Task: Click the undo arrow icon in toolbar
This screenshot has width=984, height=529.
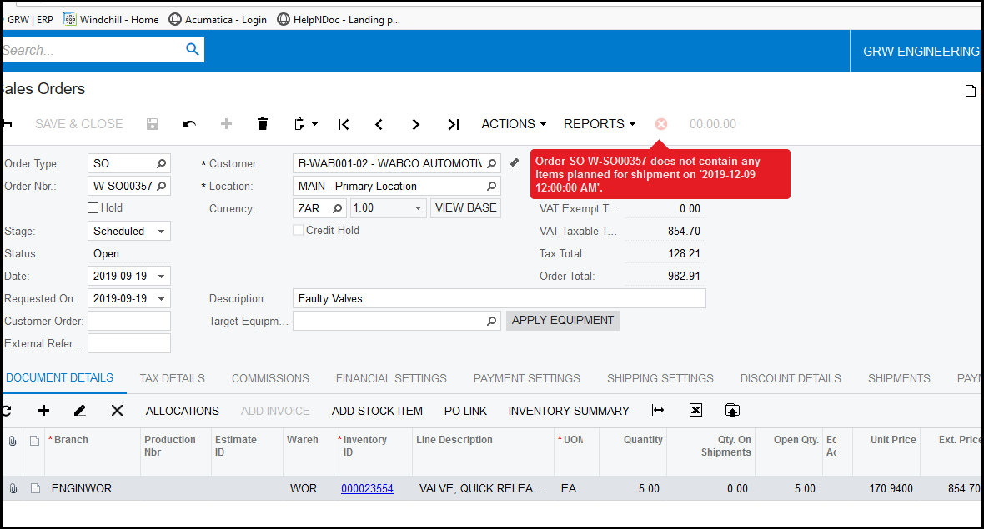Action: [189, 124]
